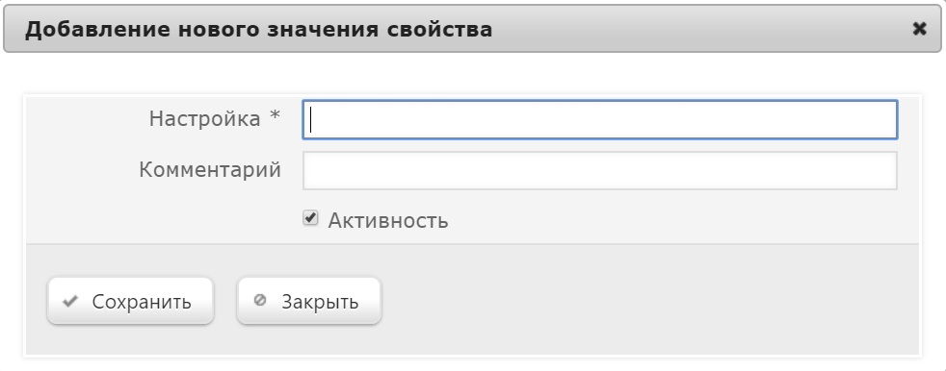The width and height of the screenshot is (946, 371).
Task: Click the checkmark icon on Сохранить
Action: pyautogui.click(x=70, y=301)
